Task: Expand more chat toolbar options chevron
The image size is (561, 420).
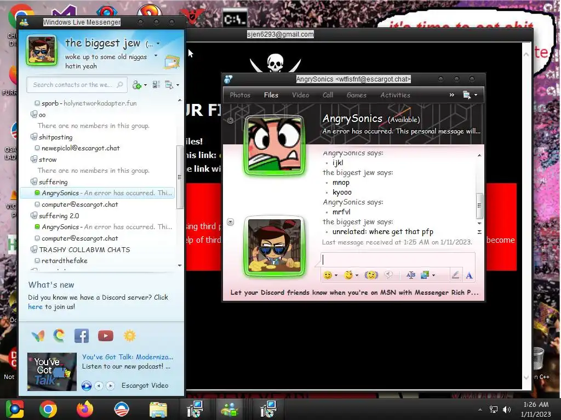Action: click(451, 95)
